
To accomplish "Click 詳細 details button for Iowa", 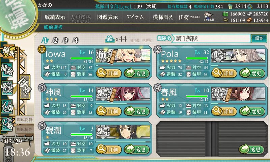I will pyautogui.click(x=109, y=73).
